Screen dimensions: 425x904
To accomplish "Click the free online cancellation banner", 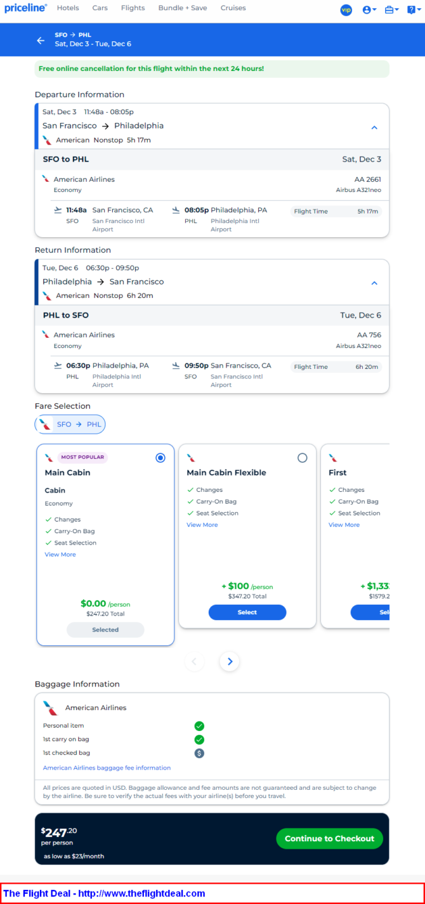I will pos(212,68).
